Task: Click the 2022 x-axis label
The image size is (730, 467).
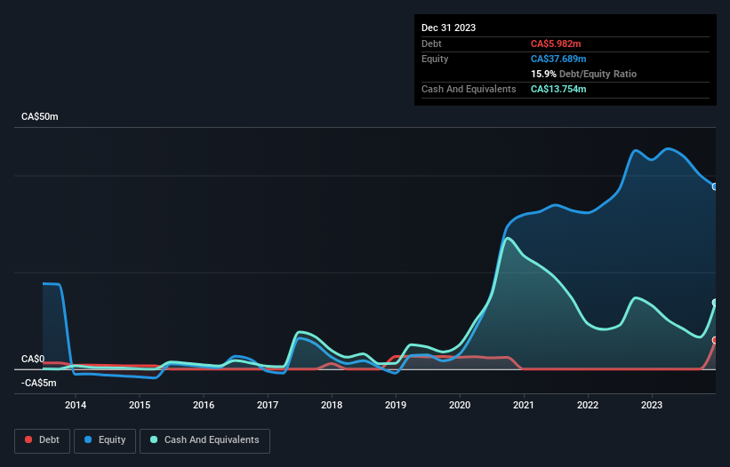Action: point(588,405)
